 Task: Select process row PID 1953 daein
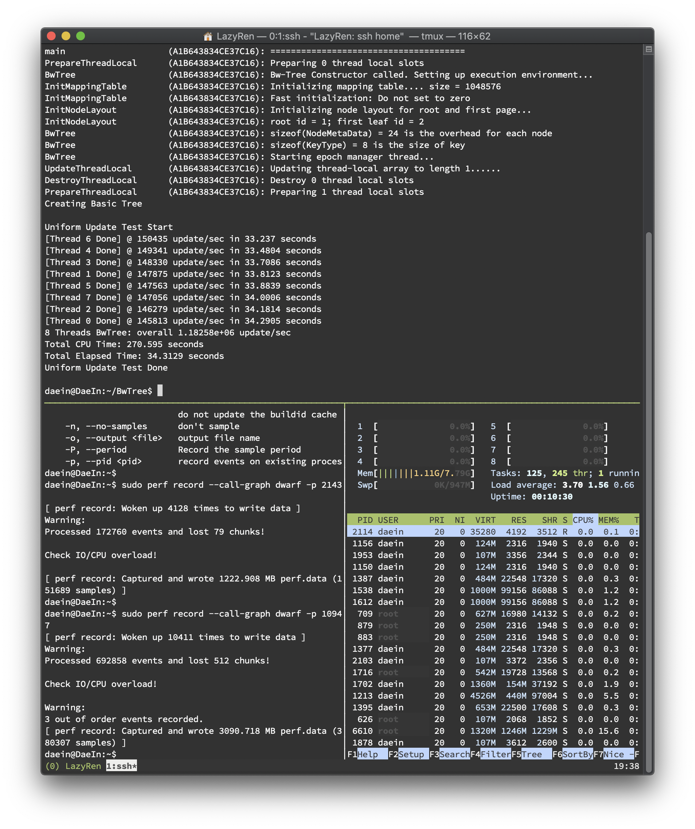(493, 555)
